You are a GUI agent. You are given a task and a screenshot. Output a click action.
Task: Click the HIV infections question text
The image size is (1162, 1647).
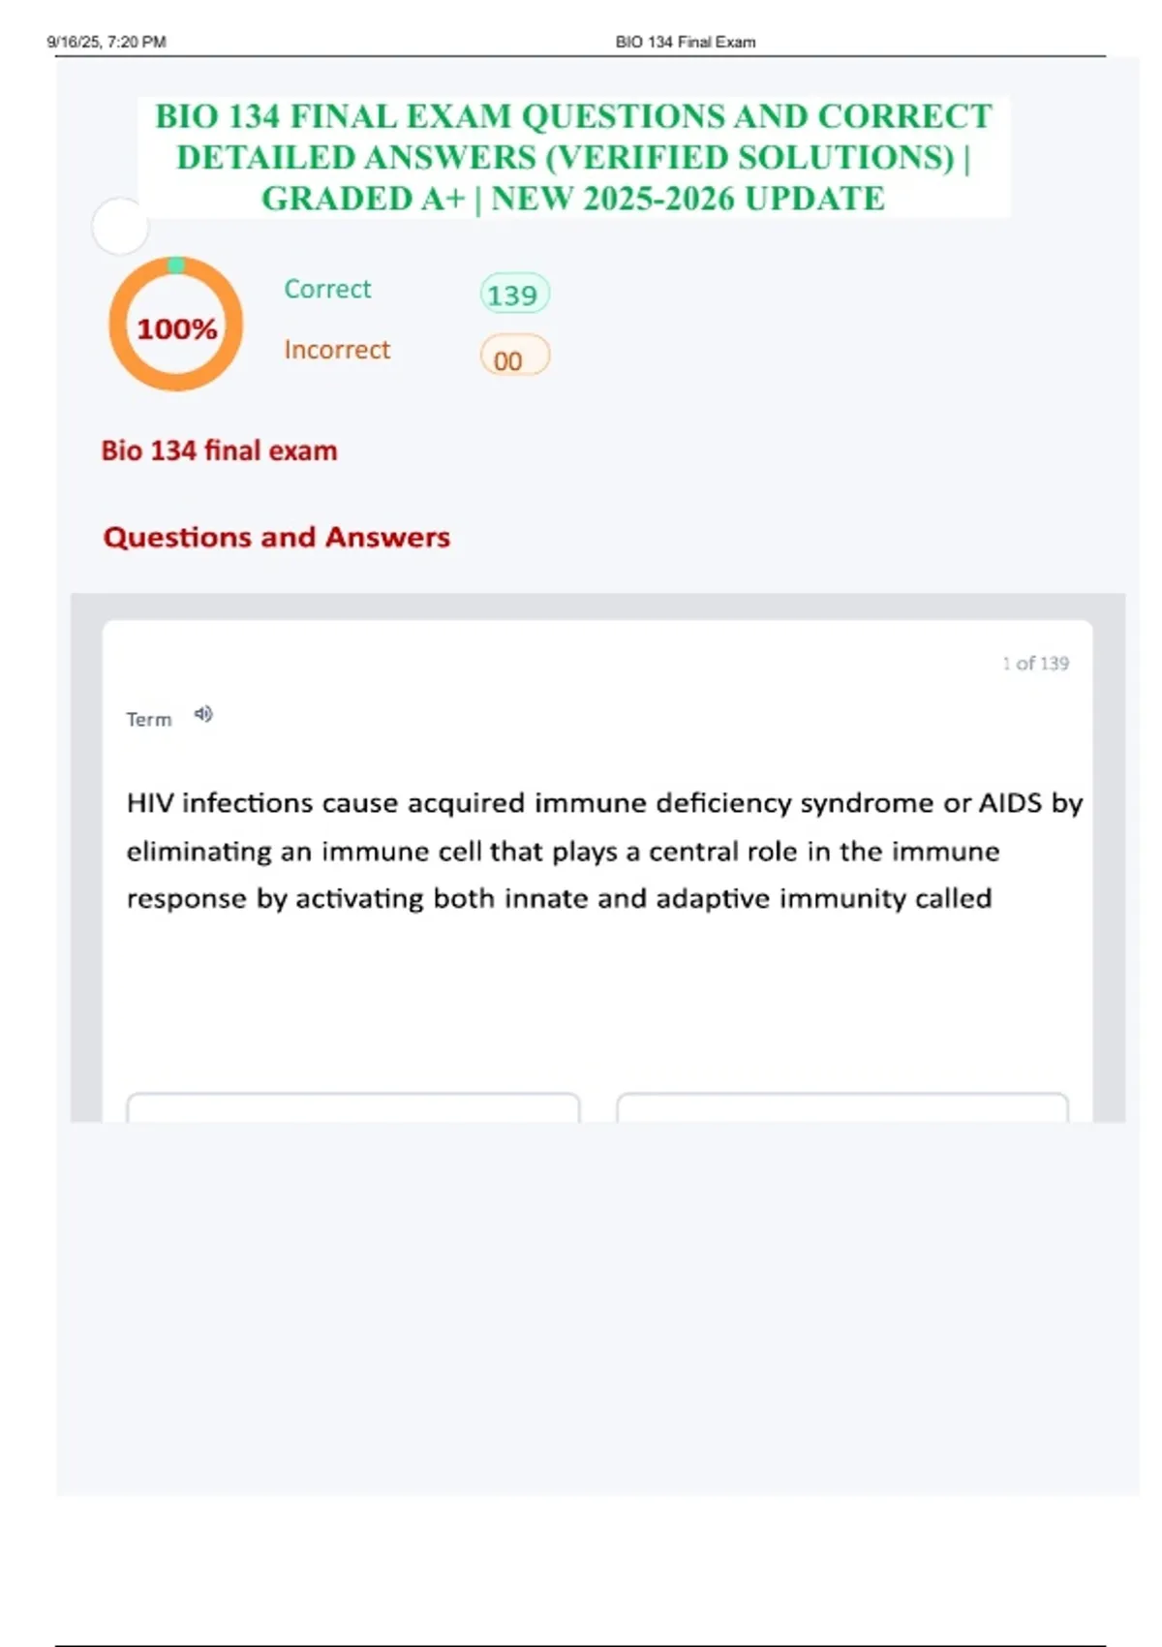[604, 851]
